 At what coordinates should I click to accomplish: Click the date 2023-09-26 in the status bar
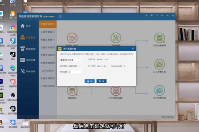pos(167,117)
